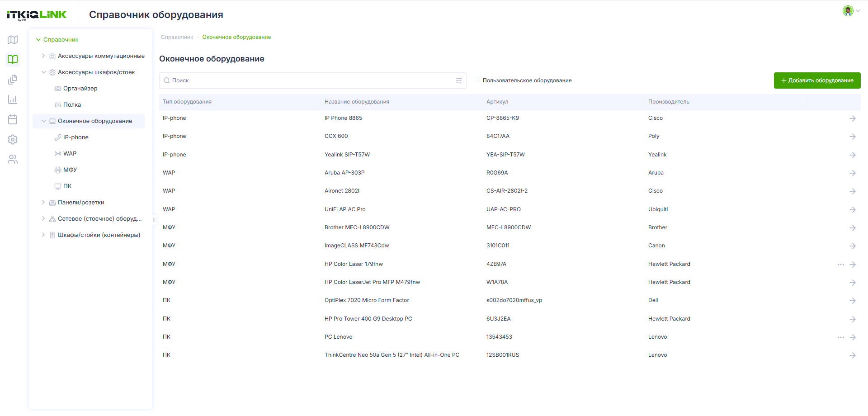Image resolution: width=868 pixels, height=416 pixels.
Task: Select WAP item in the tree
Action: 70,154
